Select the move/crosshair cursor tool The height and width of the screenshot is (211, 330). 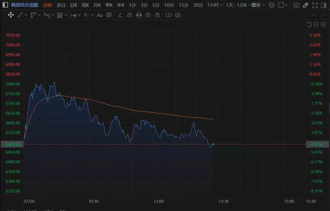tap(11, 15)
